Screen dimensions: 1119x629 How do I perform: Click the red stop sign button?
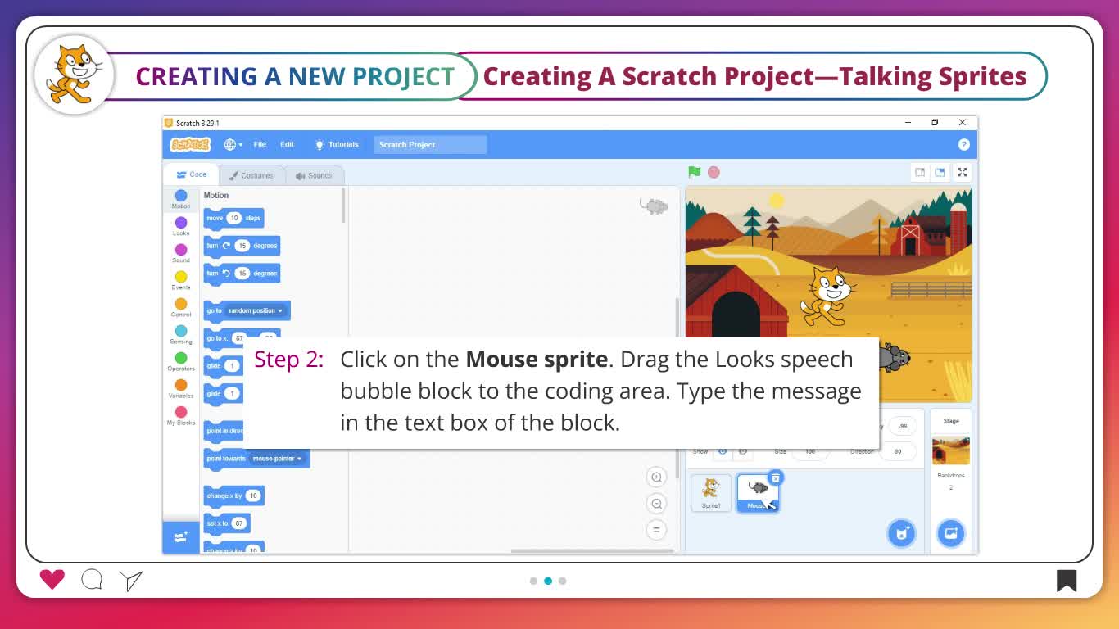click(714, 172)
